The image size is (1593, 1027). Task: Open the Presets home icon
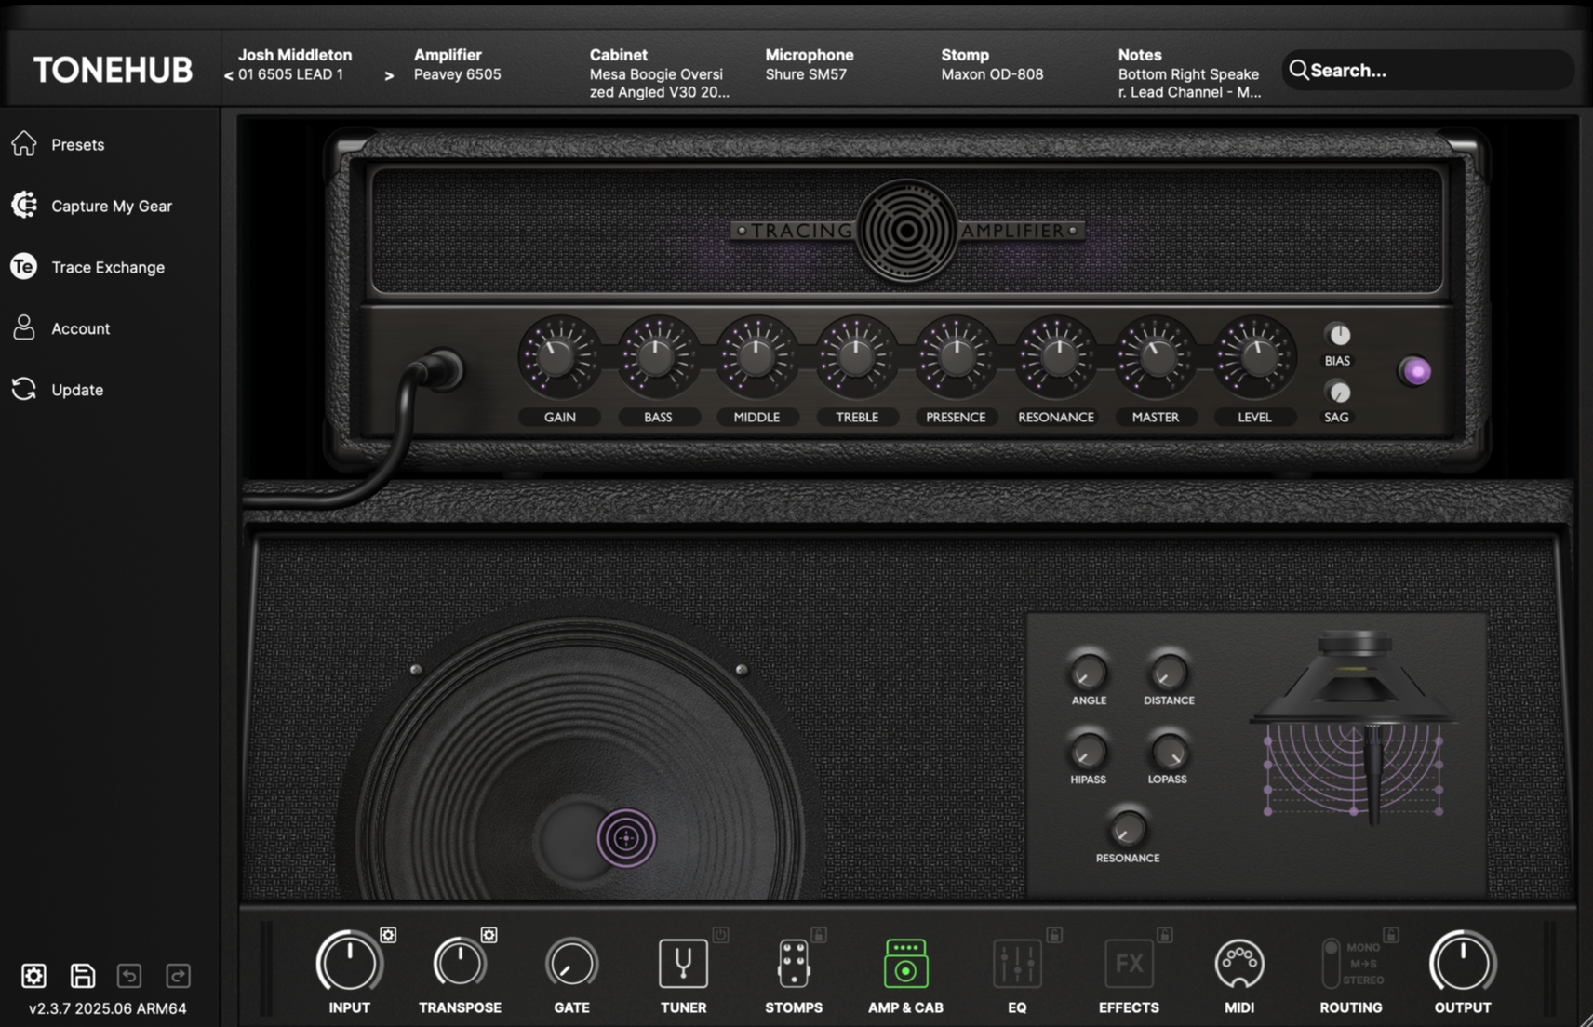pyautogui.click(x=24, y=143)
